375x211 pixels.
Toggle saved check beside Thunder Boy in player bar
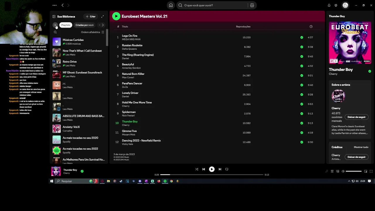[82, 171]
